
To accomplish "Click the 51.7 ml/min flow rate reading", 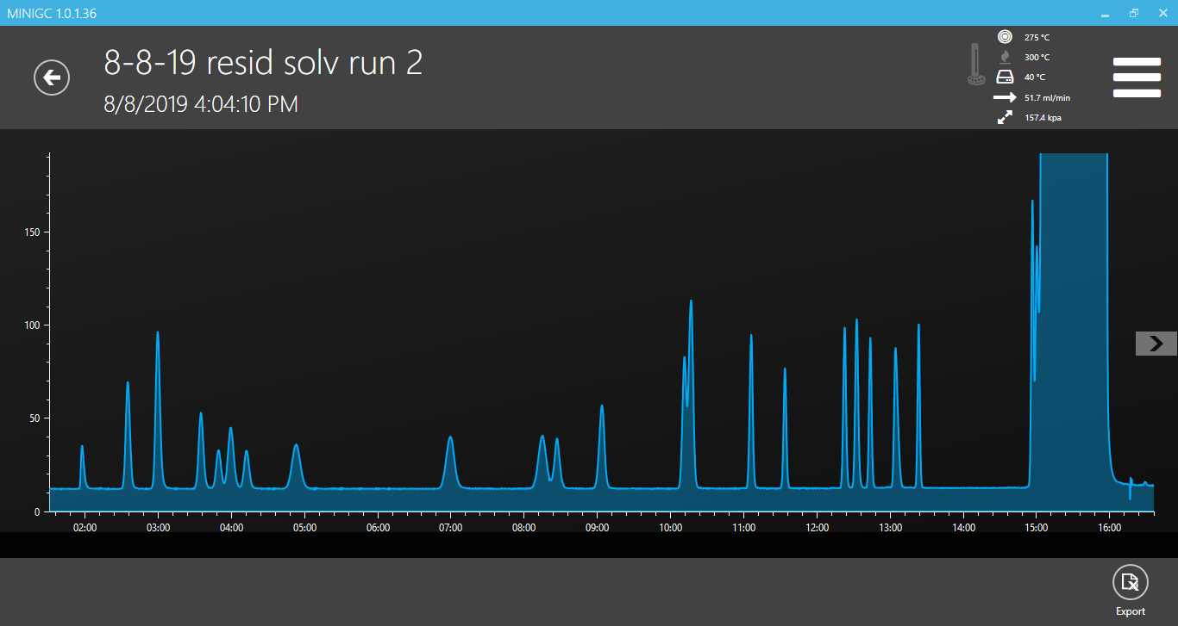I will [x=1047, y=98].
